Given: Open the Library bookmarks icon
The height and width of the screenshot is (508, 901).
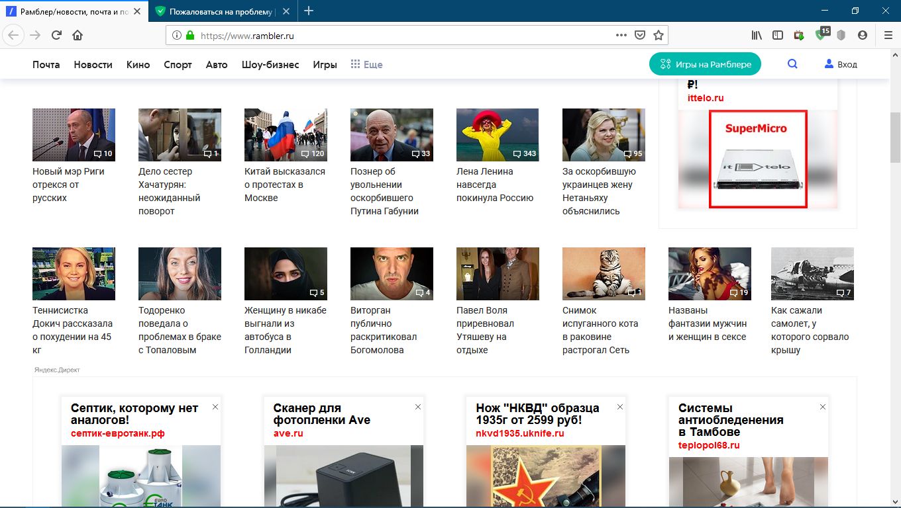Looking at the screenshot, I should coord(757,35).
